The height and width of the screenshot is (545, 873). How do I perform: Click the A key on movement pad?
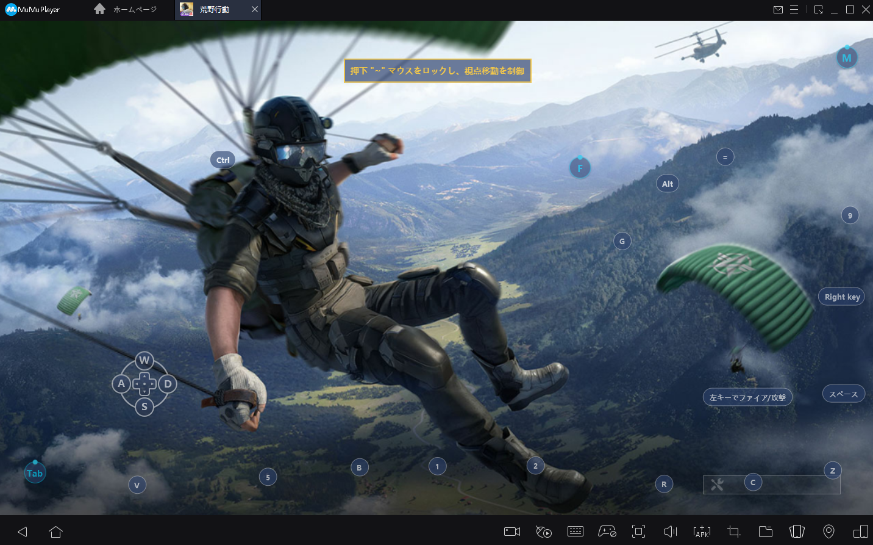click(121, 383)
